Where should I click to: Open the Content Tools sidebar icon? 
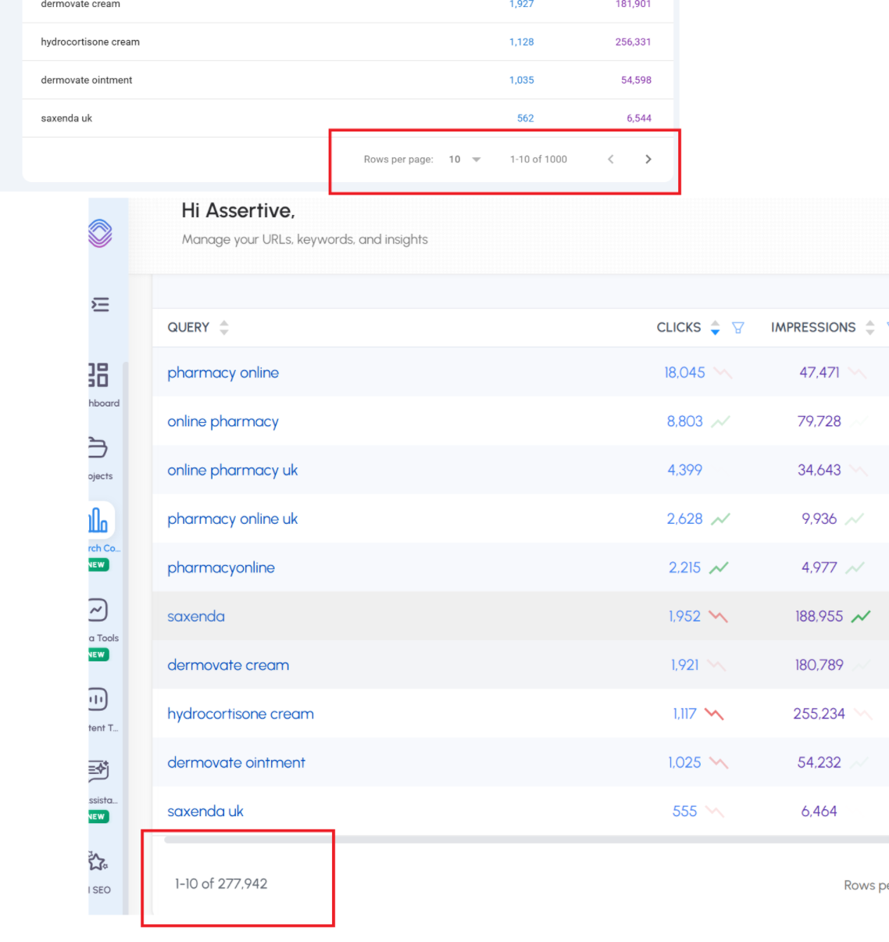pos(98,700)
